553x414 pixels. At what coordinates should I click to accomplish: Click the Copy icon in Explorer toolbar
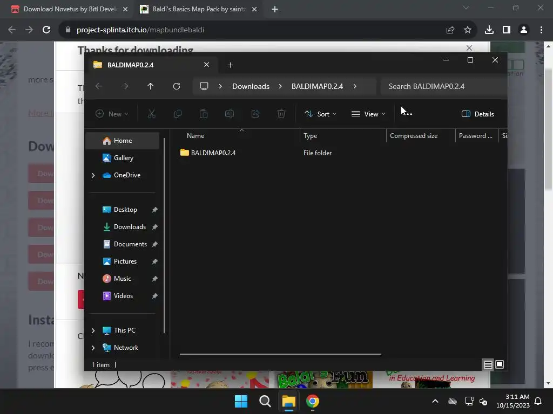[177, 114]
